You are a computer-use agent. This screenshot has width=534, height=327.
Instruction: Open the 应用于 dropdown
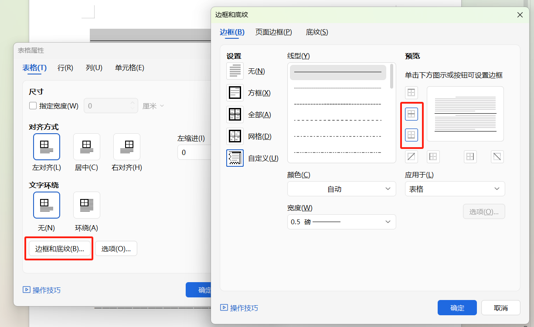click(x=455, y=189)
